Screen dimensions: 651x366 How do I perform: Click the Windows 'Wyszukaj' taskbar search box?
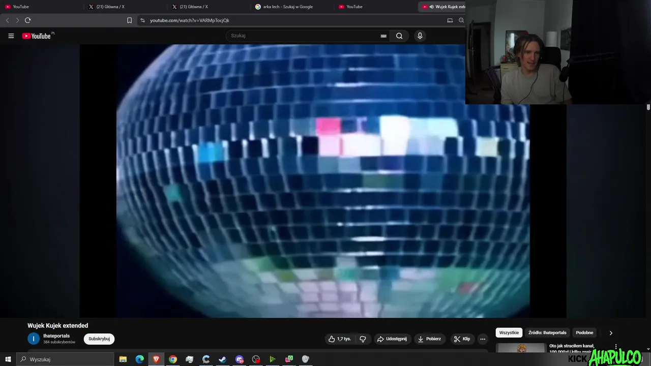coord(65,359)
